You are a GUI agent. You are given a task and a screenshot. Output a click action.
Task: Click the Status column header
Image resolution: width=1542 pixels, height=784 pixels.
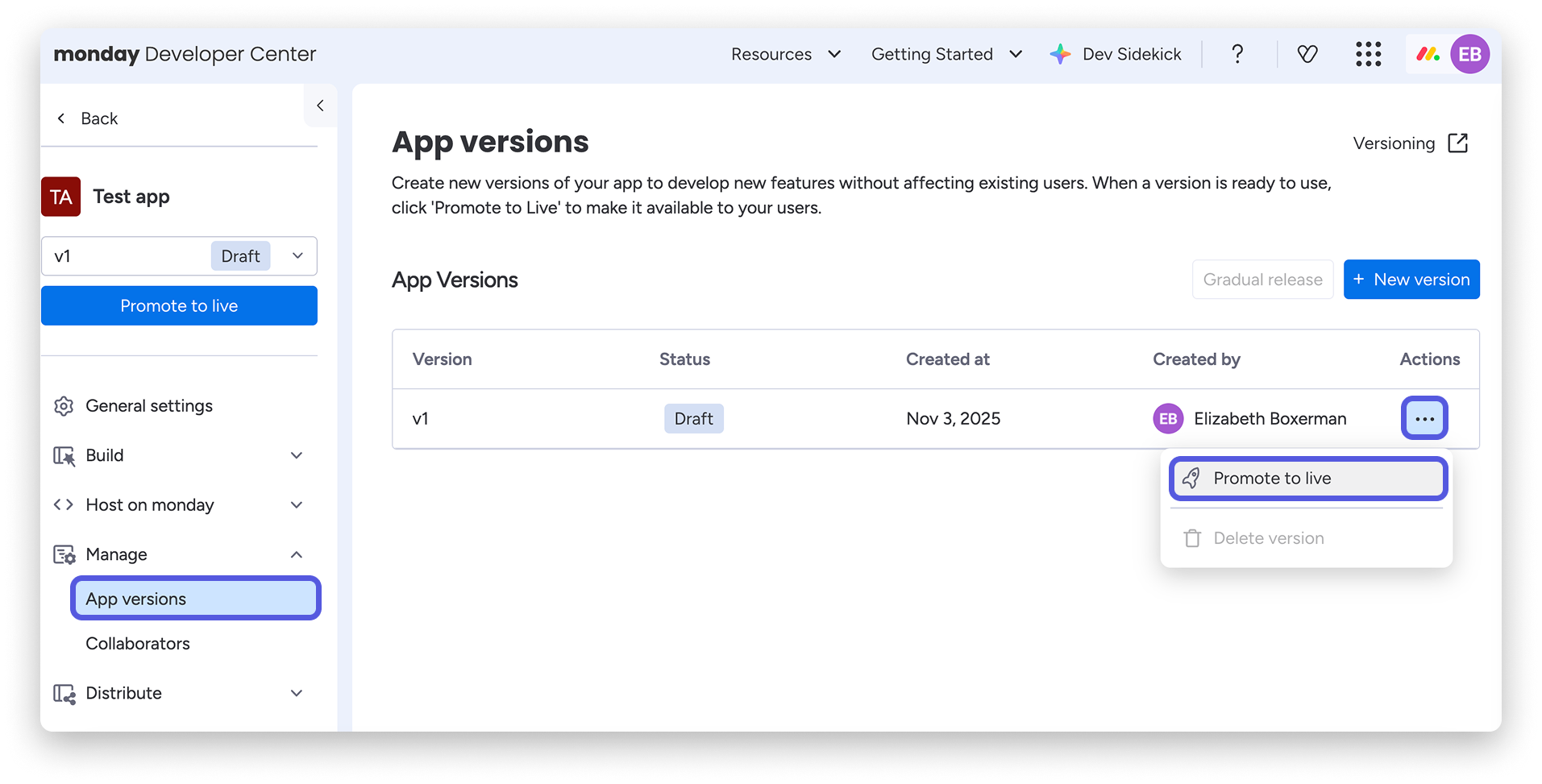coord(684,359)
